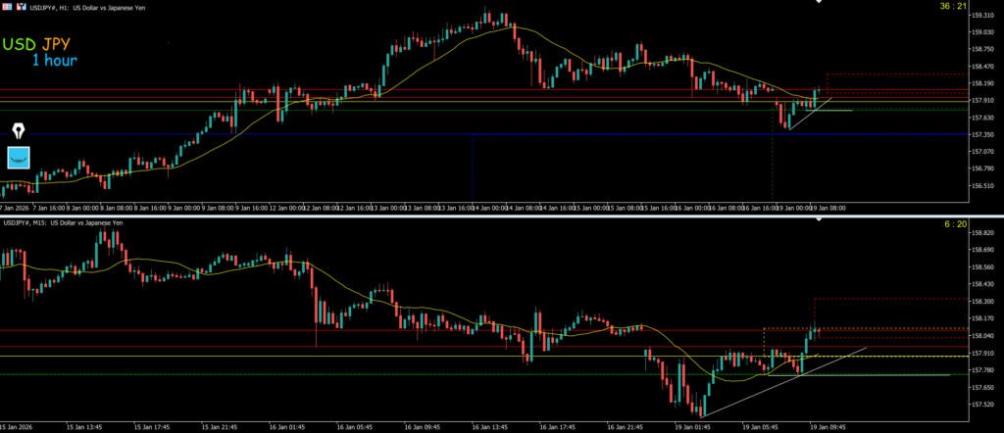Open the One-Click Trading icon on H1 chart
The height and width of the screenshot is (433, 1004).
tap(8, 6)
